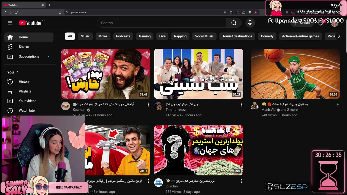Click '516K views · 11 hours ago' text
Screen dimensions: 347x195
pyautogui.click(x=92, y=115)
